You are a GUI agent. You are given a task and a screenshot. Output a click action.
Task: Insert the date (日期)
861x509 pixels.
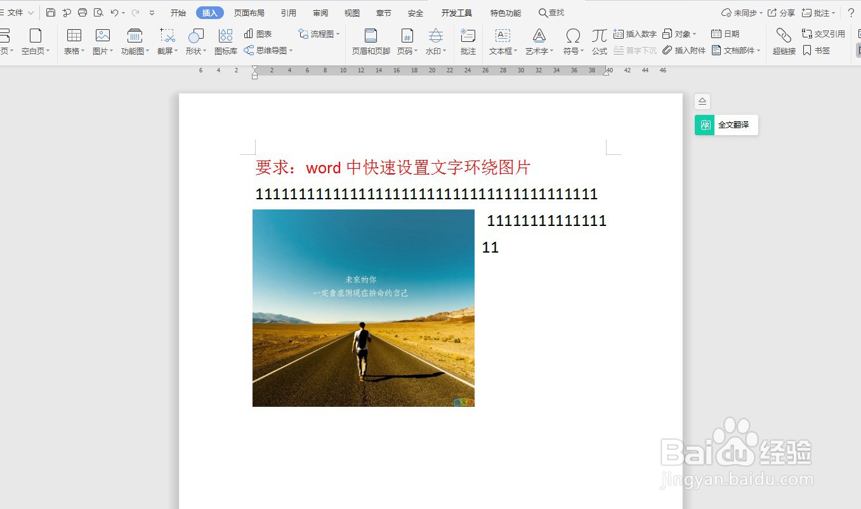click(725, 34)
